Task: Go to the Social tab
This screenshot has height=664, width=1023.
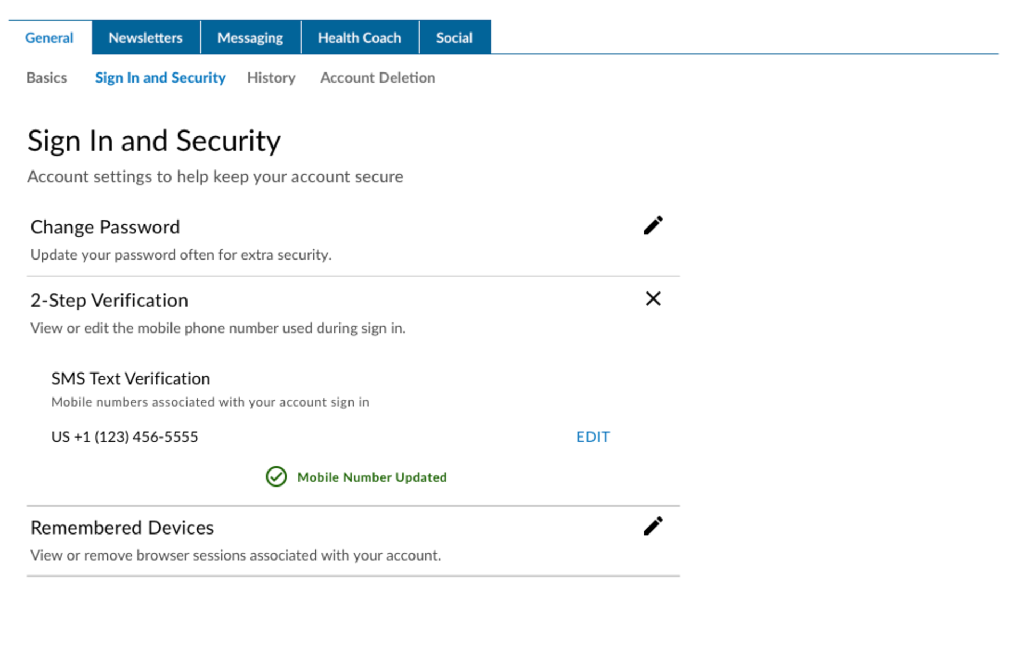Action: coord(454,38)
